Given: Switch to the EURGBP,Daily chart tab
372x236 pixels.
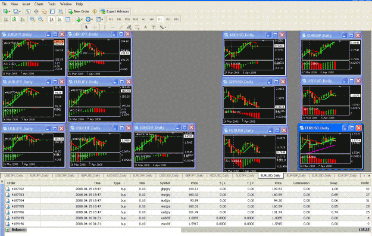Looking at the screenshot, I should click(x=296, y=176).
